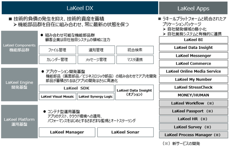Select the LaKeel Engine 開発基盤 block
Image resolution: width=229 pixels, height=147 pixels.
[x=19, y=85]
